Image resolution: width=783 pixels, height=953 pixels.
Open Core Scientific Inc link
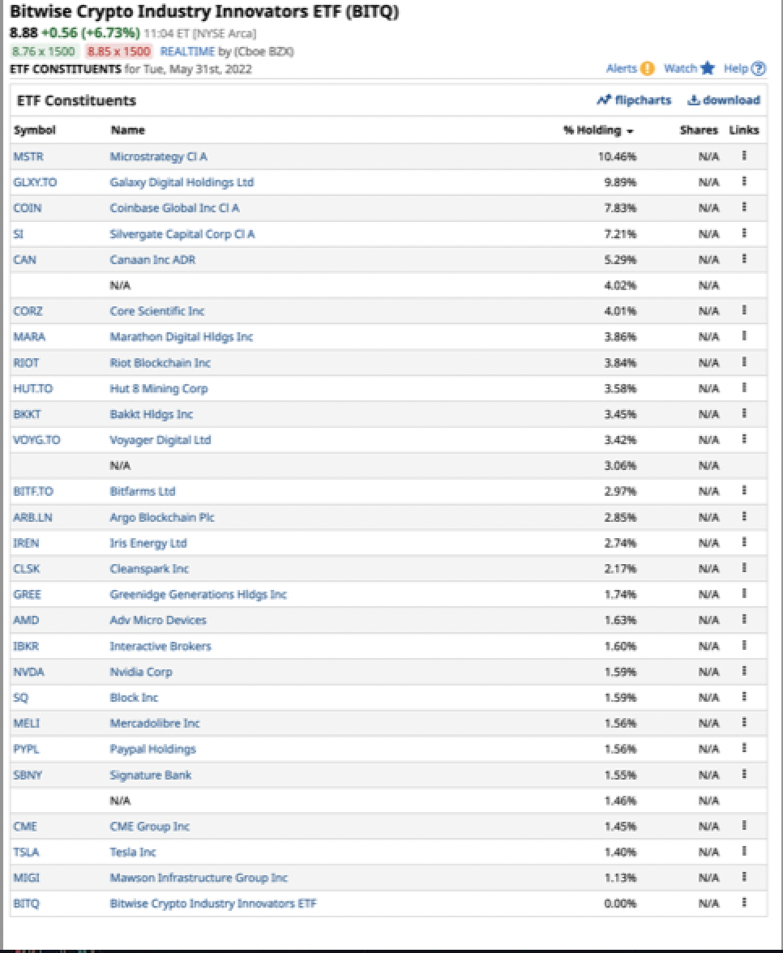pyautogui.click(x=157, y=311)
